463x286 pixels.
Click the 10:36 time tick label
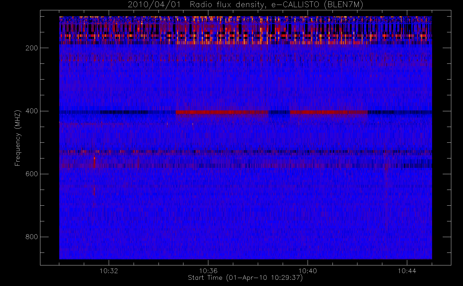pos(208,271)
